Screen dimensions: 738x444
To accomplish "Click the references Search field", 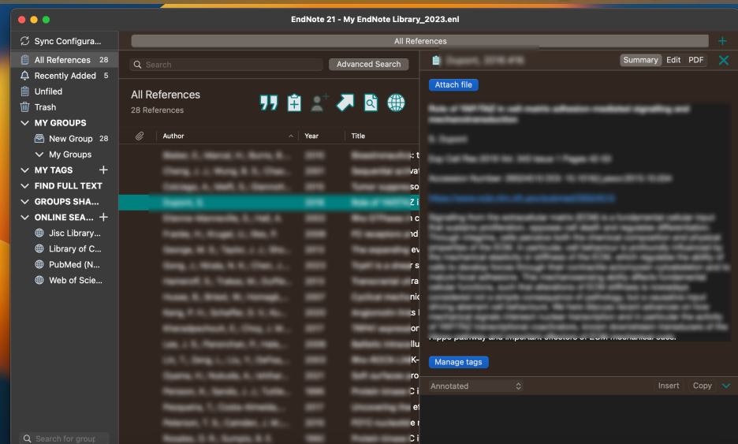I will [226, 65].
